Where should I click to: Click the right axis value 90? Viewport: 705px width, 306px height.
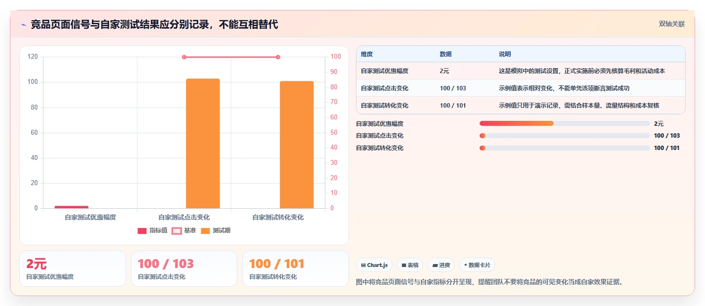(335, 72)
